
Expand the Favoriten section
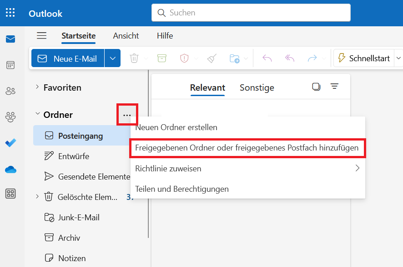[37, 87]
